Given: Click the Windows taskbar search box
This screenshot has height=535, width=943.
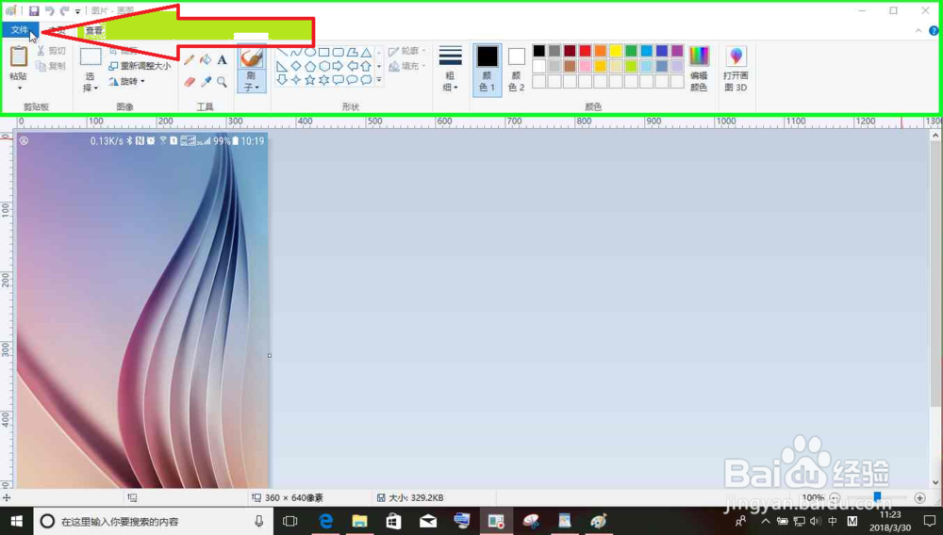Looking at the screenshot, I should pos(154,521).
